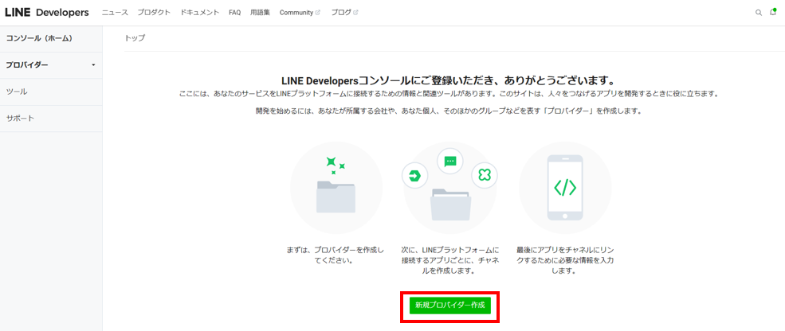785x331 pixels.
Task: Go to ドキュメント in top navigation
Action: click(199, 13)
